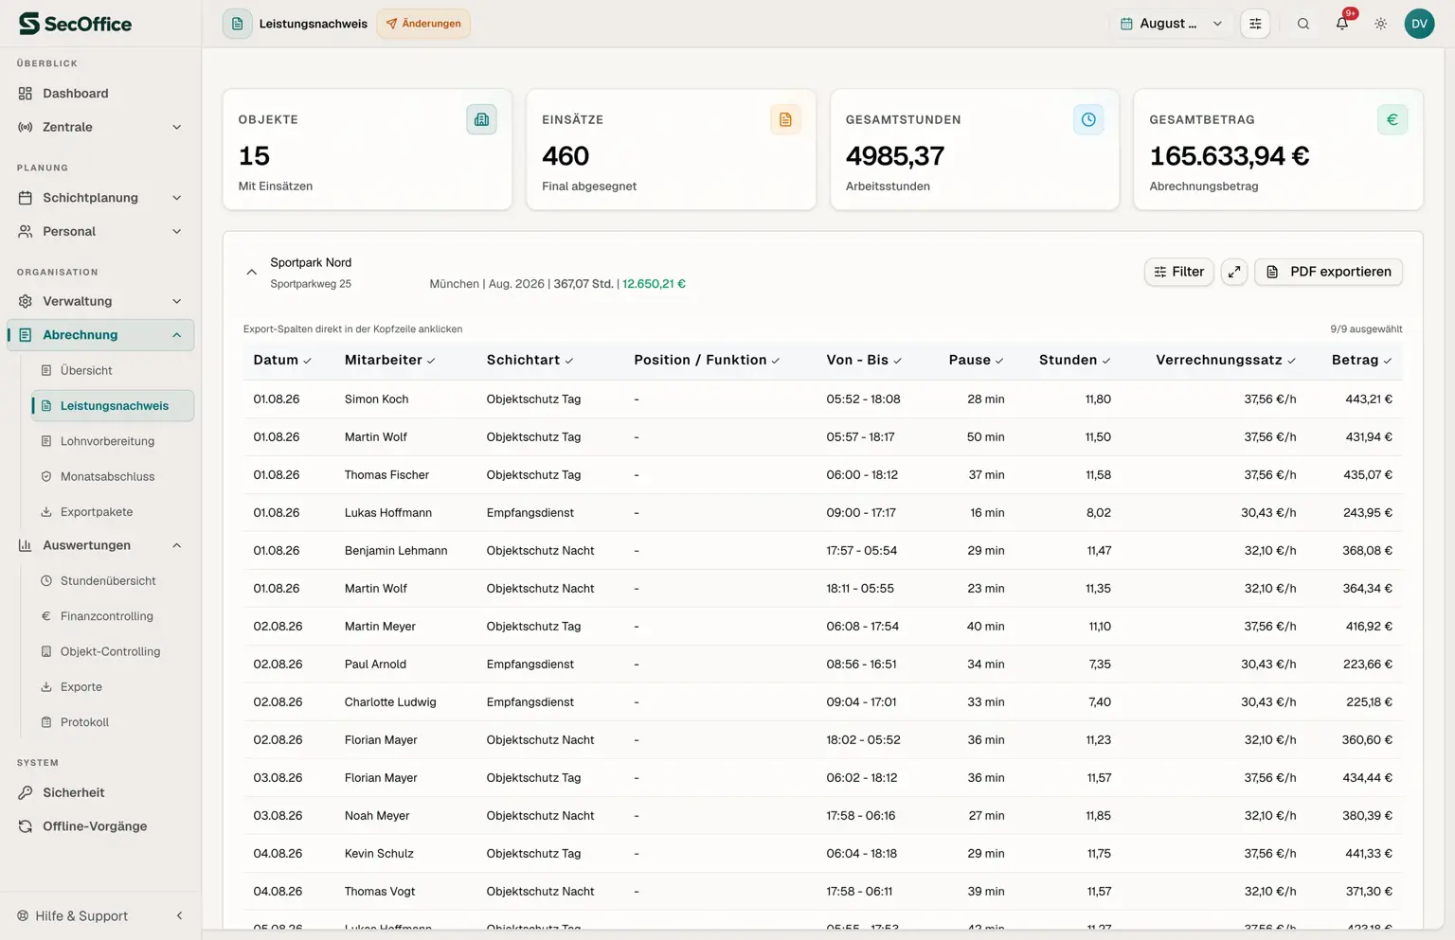Click the Änderungen button
1455x940 pixels.
423,24
